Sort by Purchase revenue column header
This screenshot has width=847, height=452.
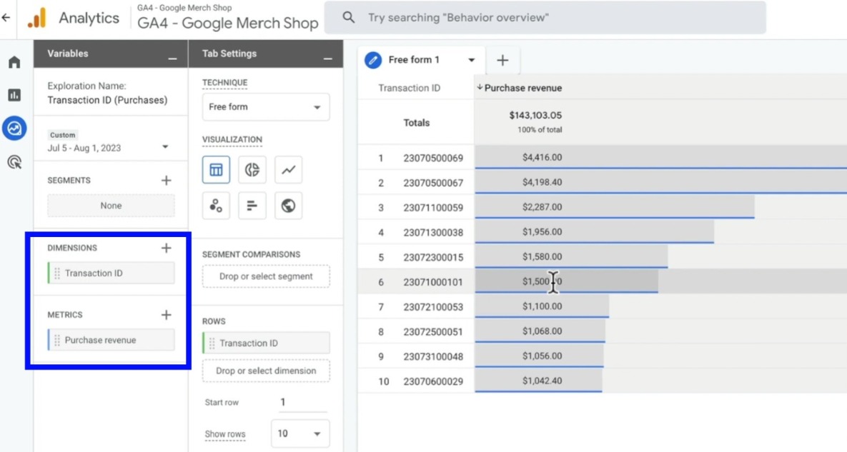pos(523,88)
